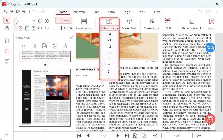Enter full screen mode
Image resolution: width=223 pixels, height=140 pixels.
point(208,12)
